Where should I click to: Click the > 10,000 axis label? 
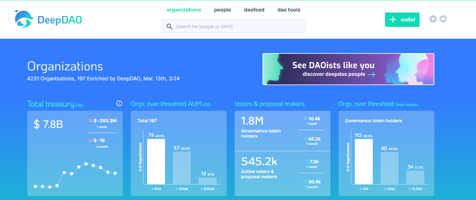click(415, 189)
